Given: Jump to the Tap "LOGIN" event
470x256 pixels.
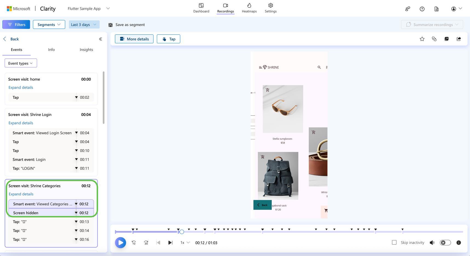Looking at the screenshot, I should pos(51,168).
